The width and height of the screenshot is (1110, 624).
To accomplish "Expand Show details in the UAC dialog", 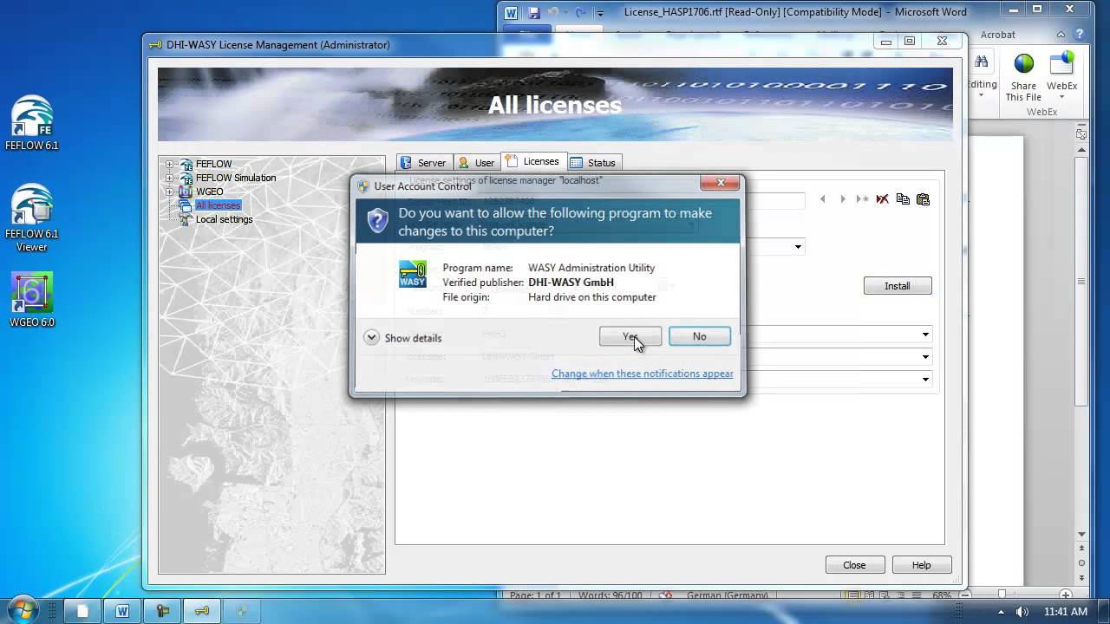I will (402, 338).
